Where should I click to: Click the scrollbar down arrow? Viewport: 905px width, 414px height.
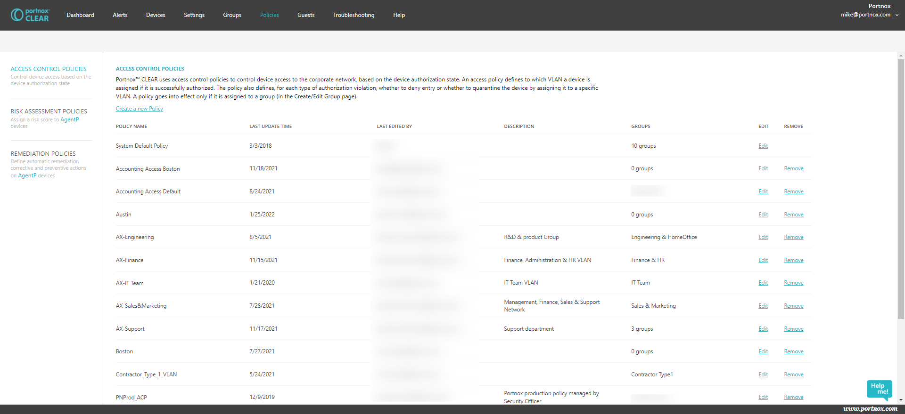pos(901,400)
